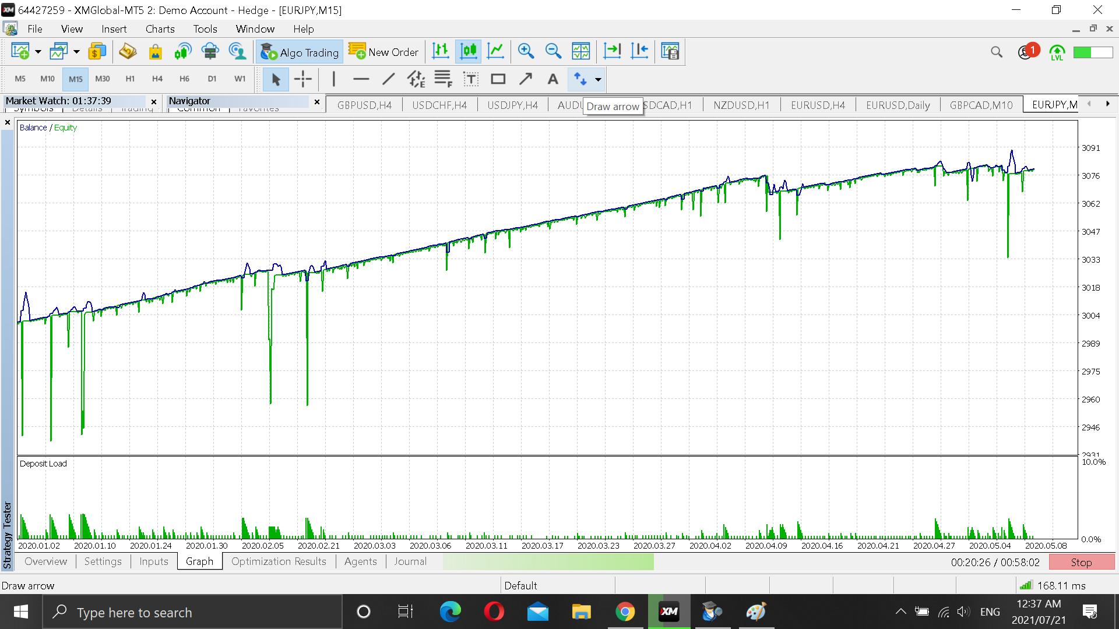Click the chart icon with floppy disk
Viewport: 1119px width, 629px height.
[x=670, y=52]
